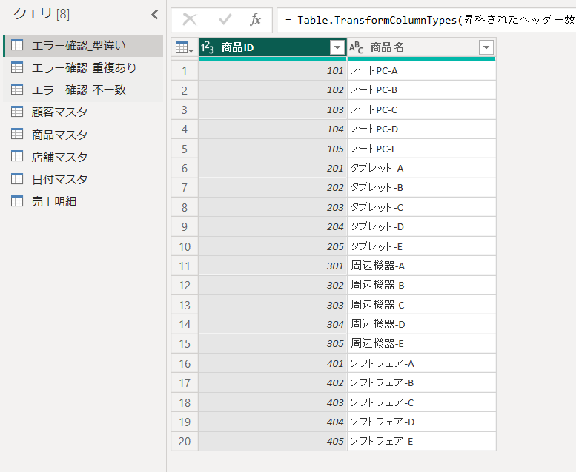
Task: Open the 商品ID column filter dropdown
Action: [337, 47]
